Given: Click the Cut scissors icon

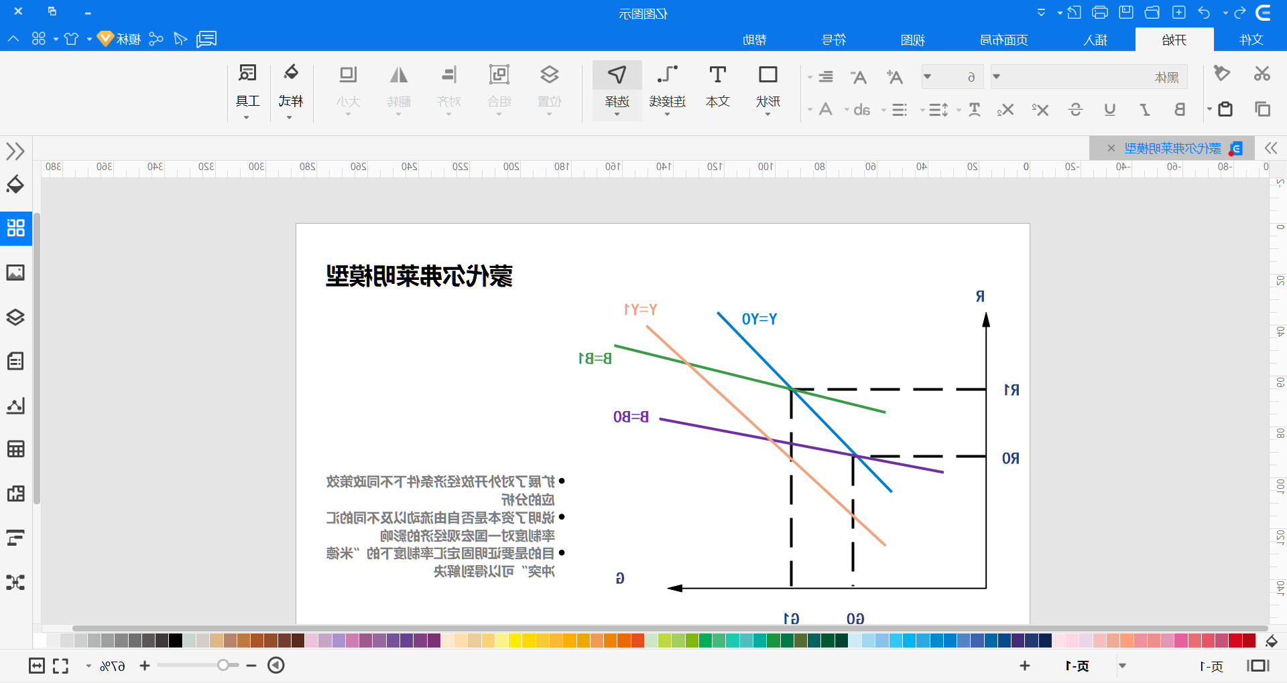Looking at the screenshot, I should [1262, 74].
